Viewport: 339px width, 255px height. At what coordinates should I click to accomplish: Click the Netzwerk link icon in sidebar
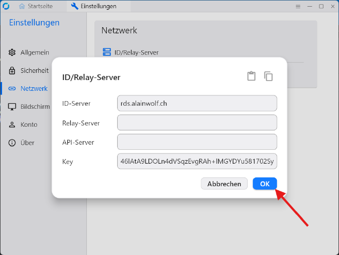click(12, 88)
